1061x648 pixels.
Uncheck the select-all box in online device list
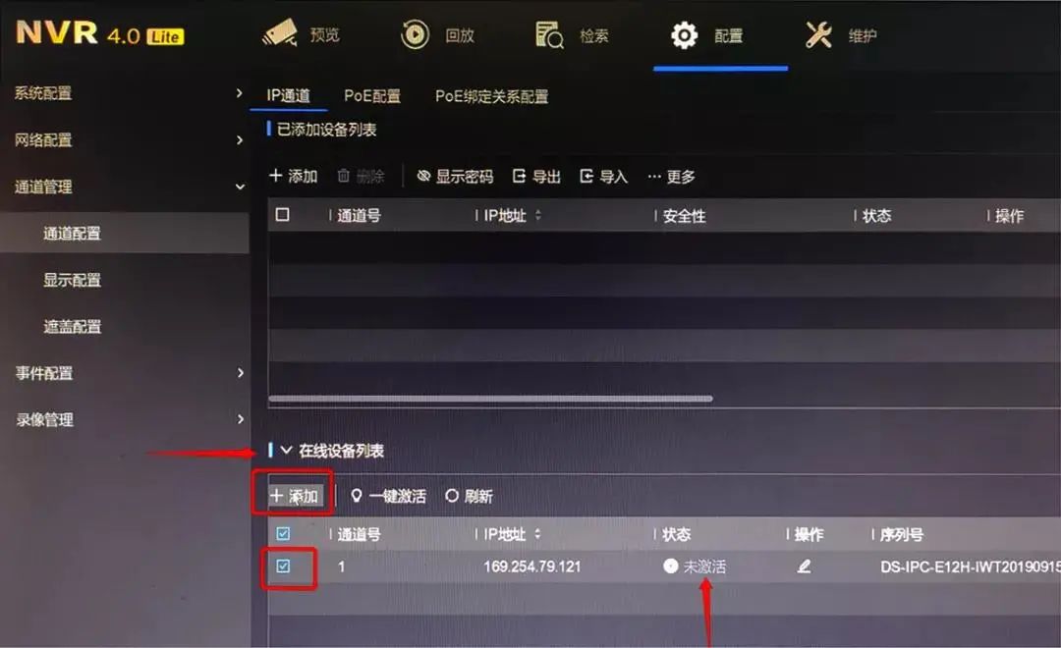(x=283, y=534)
